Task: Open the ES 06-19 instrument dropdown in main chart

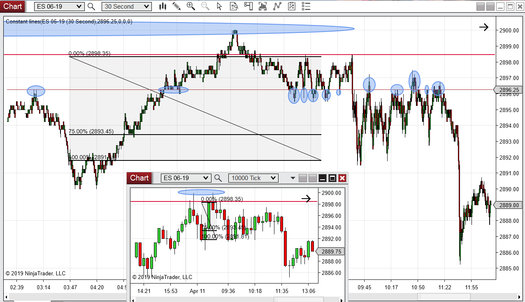Action: point(59,6)
